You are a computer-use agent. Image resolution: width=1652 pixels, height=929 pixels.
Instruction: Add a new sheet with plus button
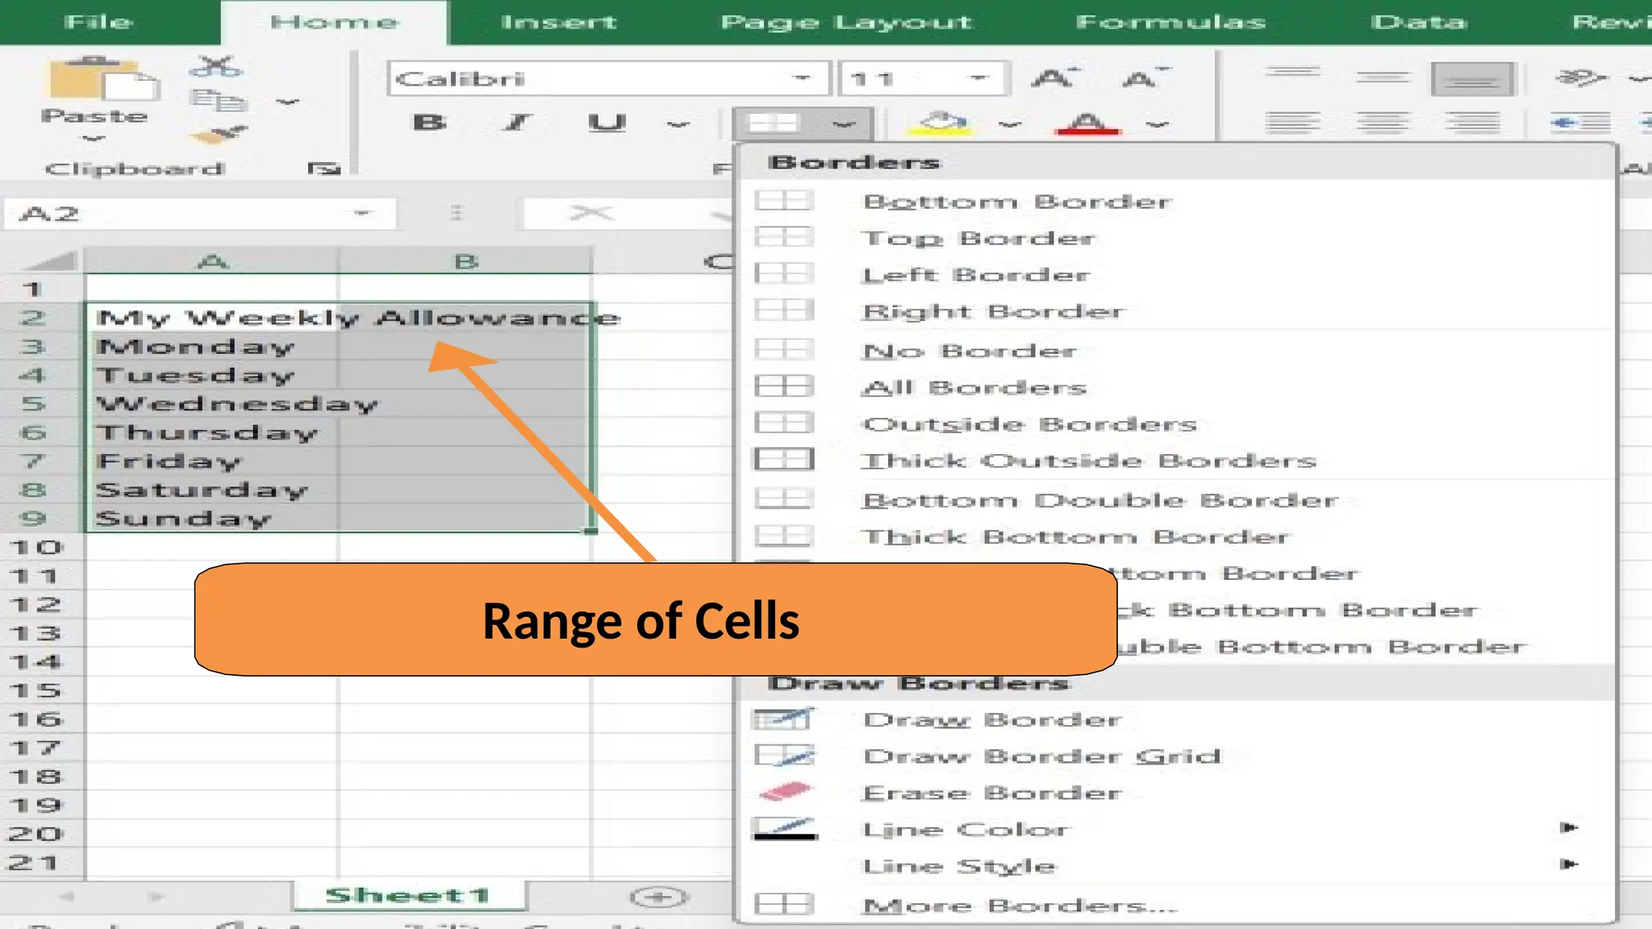tap(659, 897)
